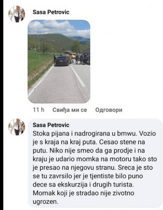Like the comment via Свиђа ми се
The image size is (163, 210).
(70, 110)
